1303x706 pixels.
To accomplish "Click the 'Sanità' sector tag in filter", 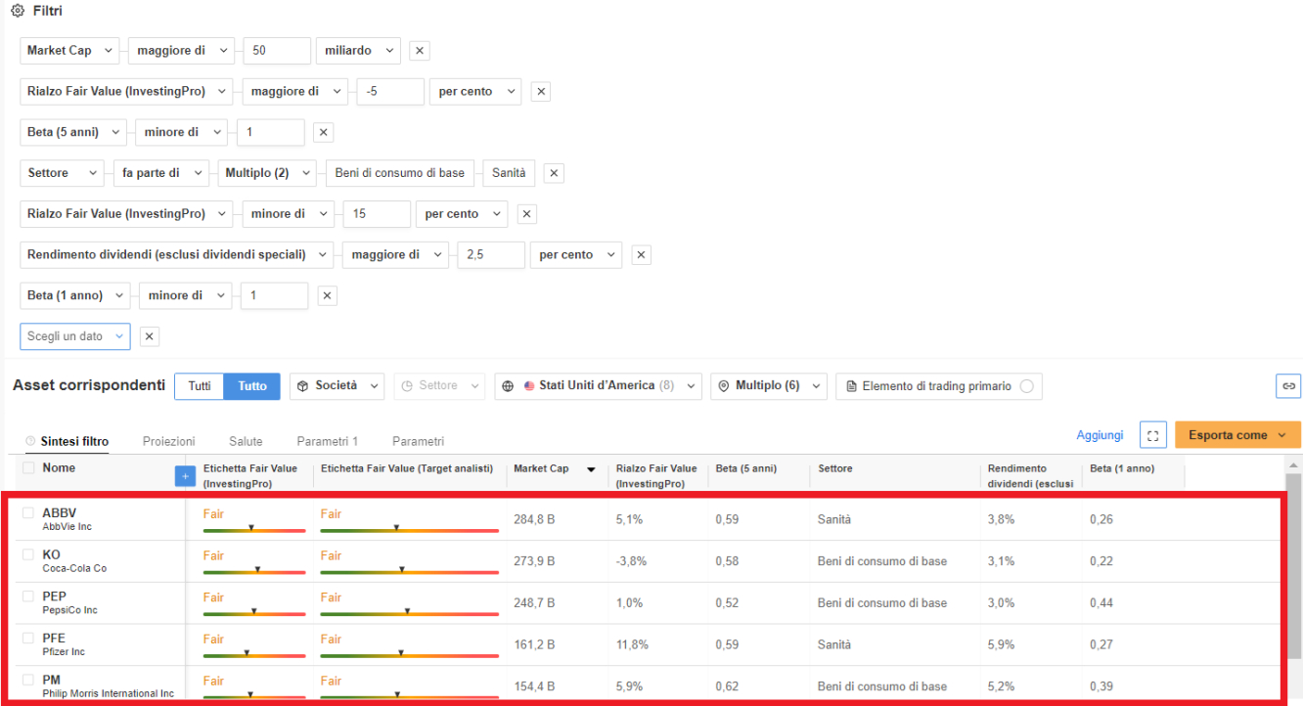I will click(x=510, y=173).
